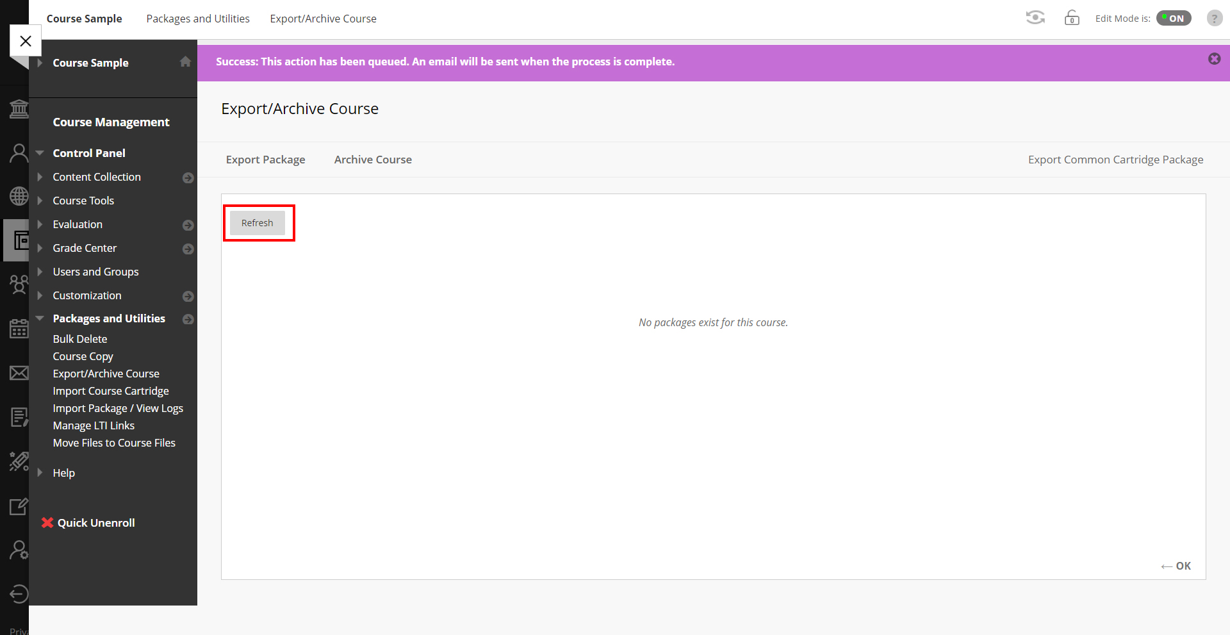Open the help question mark icon

pyautogui.click(x=1214, y=18)
